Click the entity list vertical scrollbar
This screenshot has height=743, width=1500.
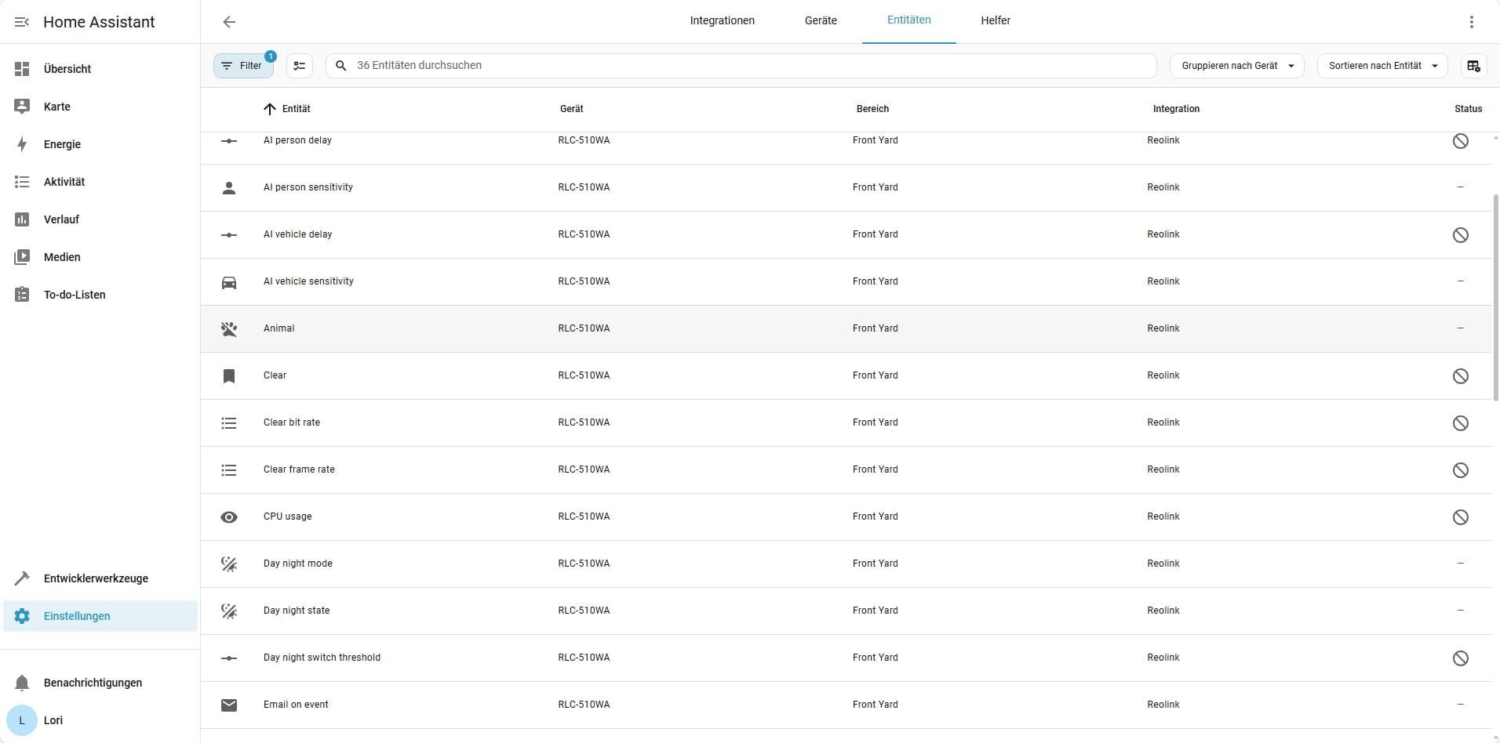tap(1495, 298)
